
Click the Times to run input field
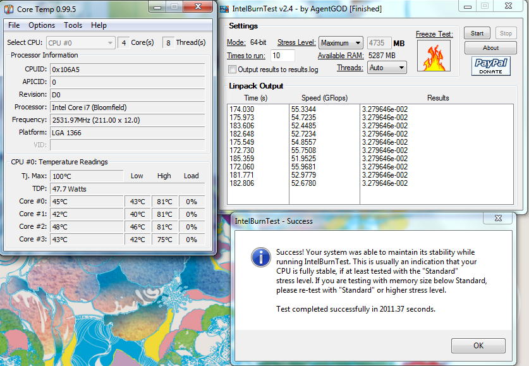pyautogui.click(x=283, y=56)
